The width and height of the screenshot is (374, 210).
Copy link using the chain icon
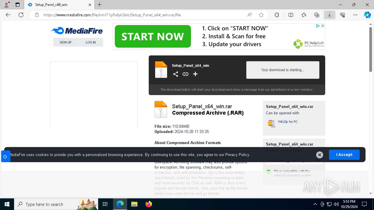186,74
